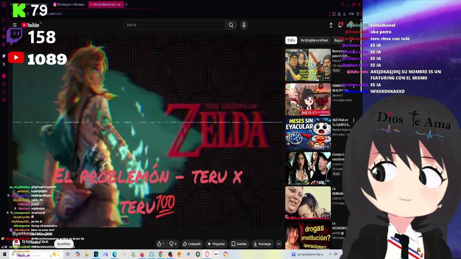Save video with Guardar button

(239, 244)
